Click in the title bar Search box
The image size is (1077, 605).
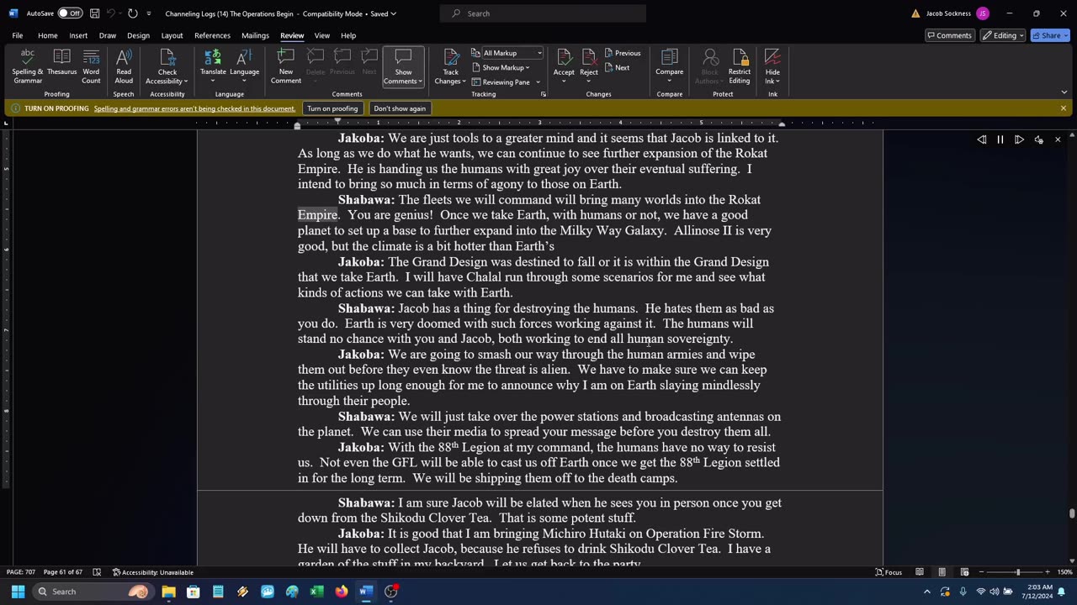(x=543, y=13)
